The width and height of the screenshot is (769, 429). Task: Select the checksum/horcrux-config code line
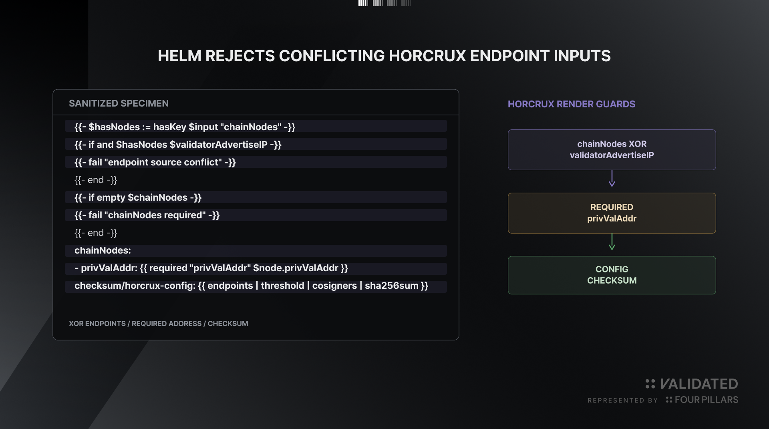point(256,285)
